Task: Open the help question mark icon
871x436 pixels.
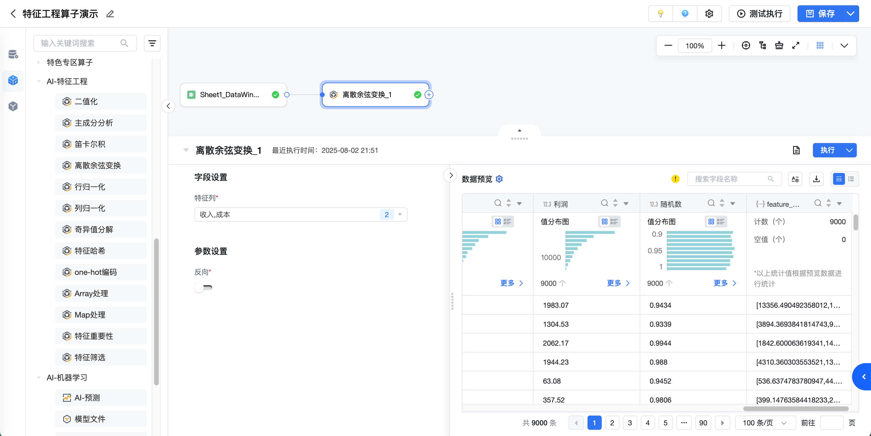Action: [x=685, y=14]
